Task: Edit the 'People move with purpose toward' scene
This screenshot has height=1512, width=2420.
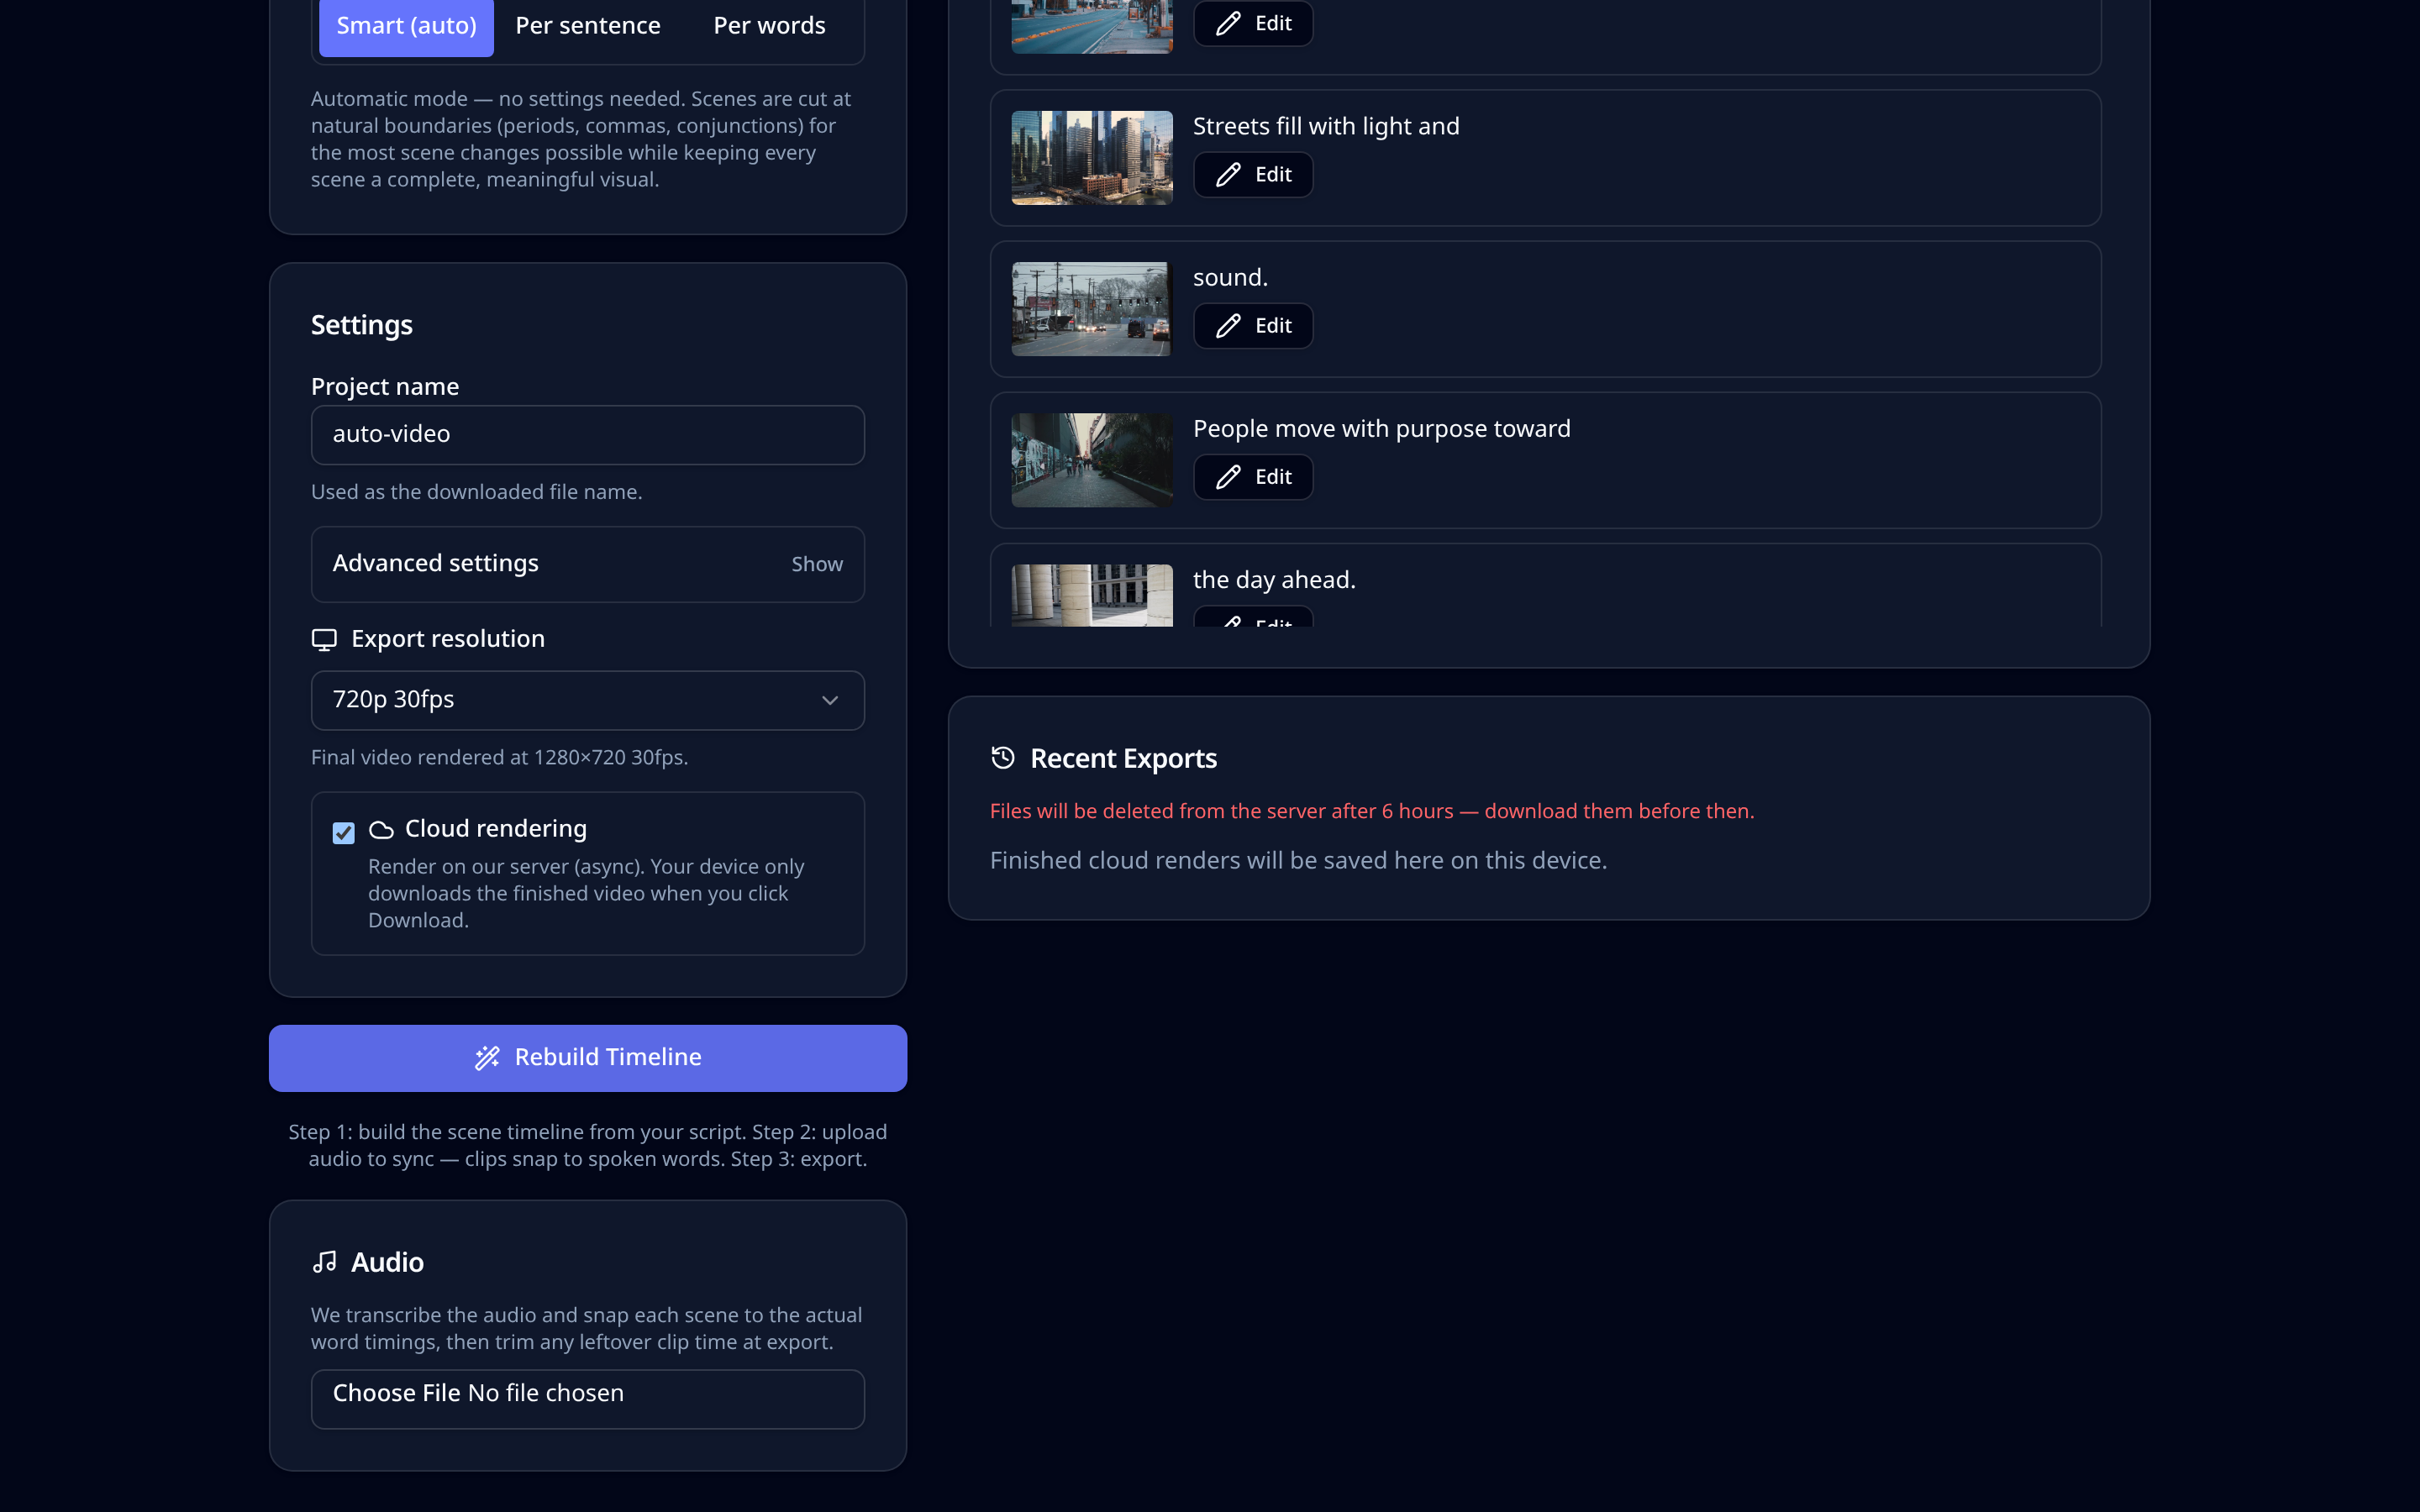Action: click(1253, 477)
